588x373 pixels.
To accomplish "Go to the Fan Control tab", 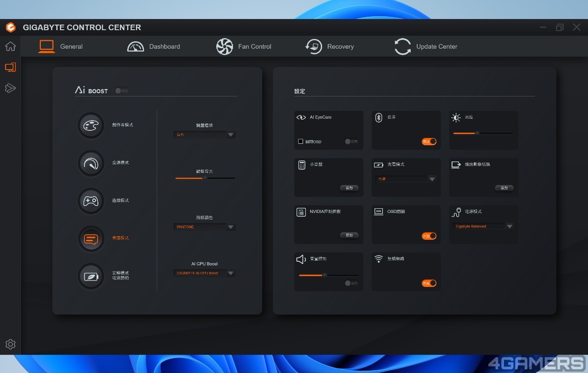I will 244,46.
